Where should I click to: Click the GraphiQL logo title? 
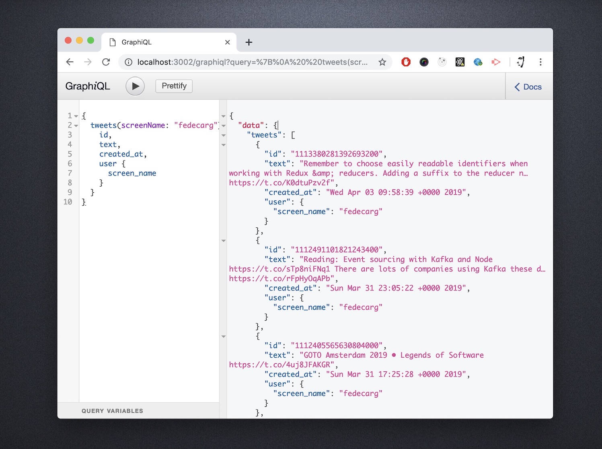pyautogui.click(x=88, y=86)
